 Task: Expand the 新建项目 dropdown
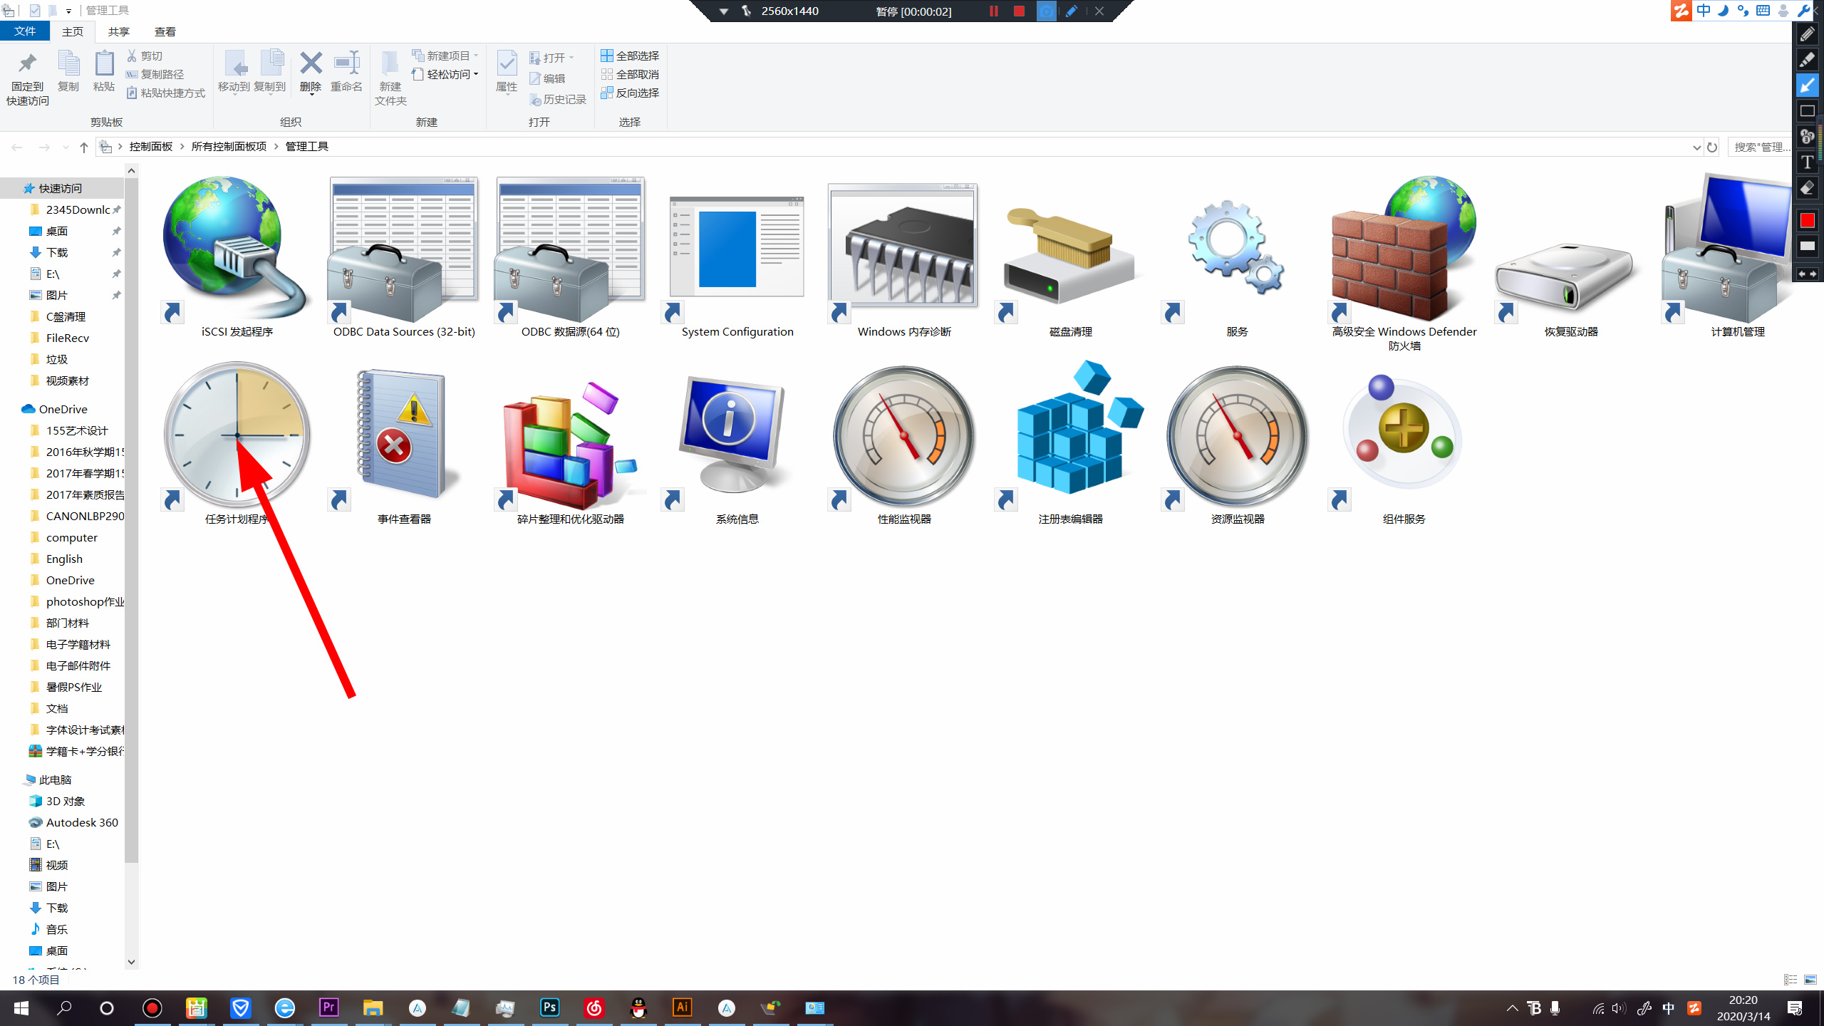[x=476, y=56]
